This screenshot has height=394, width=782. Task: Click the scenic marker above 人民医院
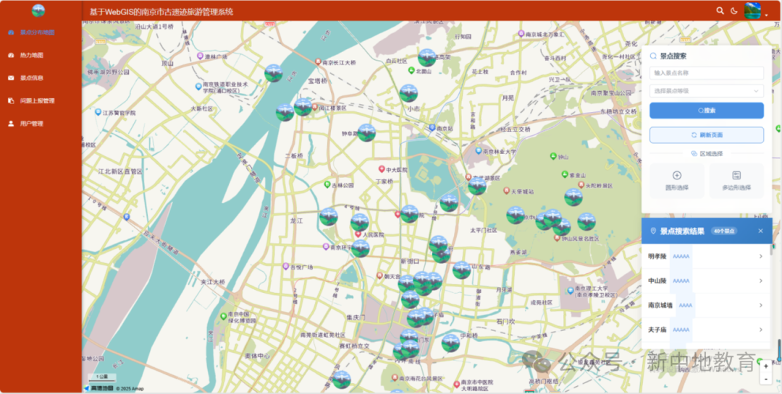click(360, 223)
